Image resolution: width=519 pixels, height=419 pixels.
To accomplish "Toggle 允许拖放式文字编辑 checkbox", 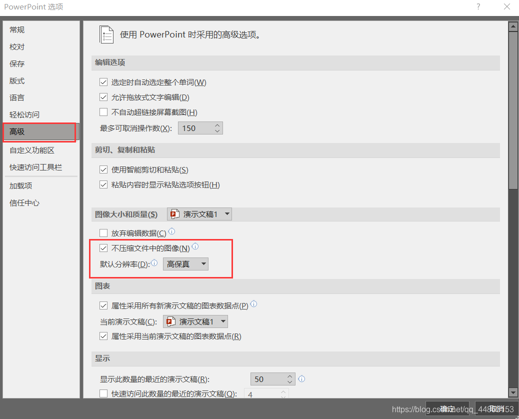I will click(x=103, y=97).
